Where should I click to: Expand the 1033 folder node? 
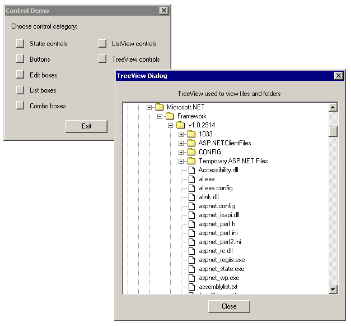click(181, 134)
